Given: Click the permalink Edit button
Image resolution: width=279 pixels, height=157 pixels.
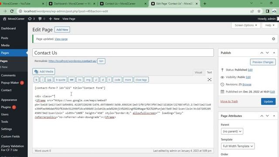Looking at the screenshot, I should pos(101,61).
